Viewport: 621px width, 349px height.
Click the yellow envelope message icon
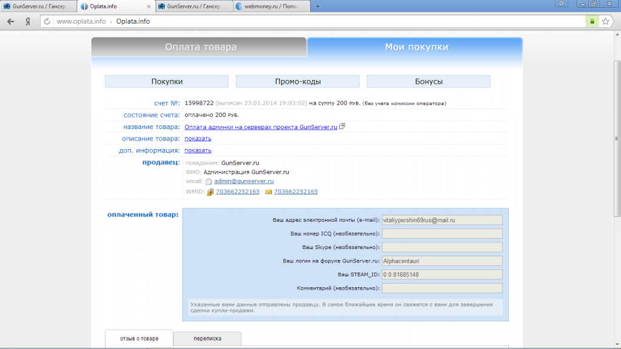coord(269,192)
